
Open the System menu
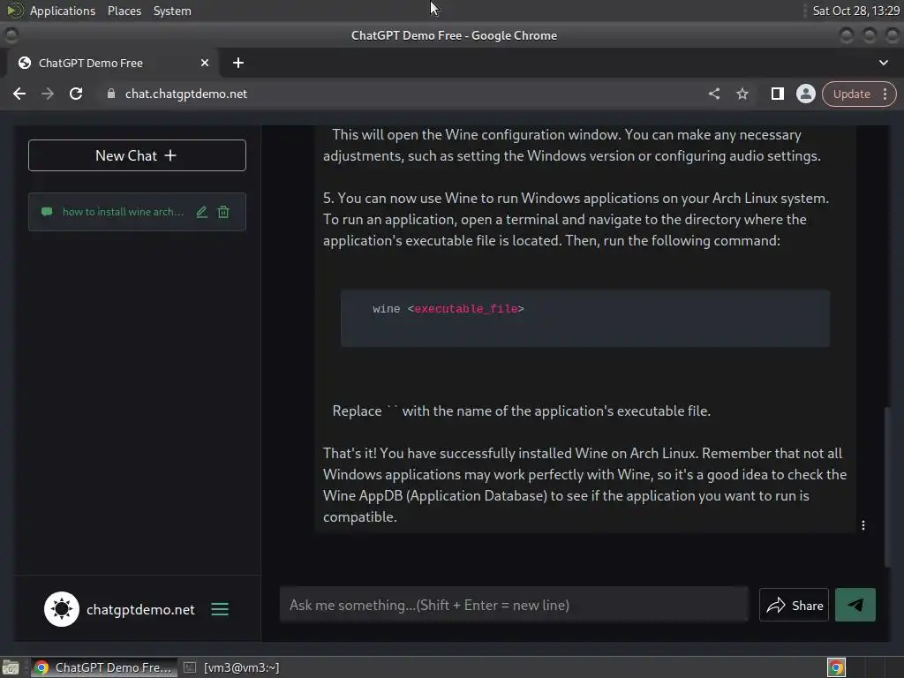tap(172, 11)
